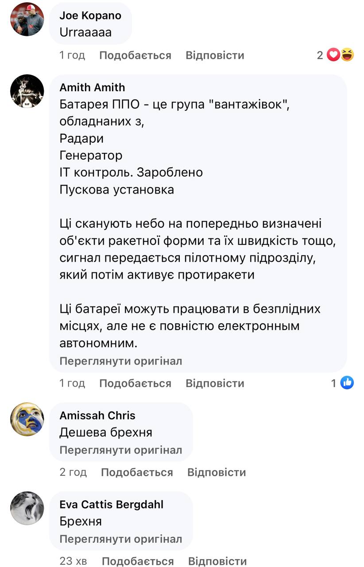This screenshot has height=567, width=364.
Task: Like Joe Kopano's comment
Action: (x=135, y=55)
